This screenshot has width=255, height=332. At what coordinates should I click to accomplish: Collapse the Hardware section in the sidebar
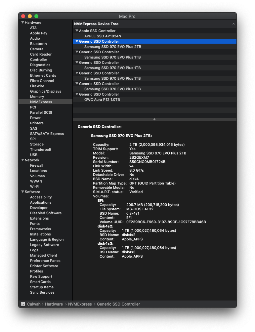pos(23,22)
